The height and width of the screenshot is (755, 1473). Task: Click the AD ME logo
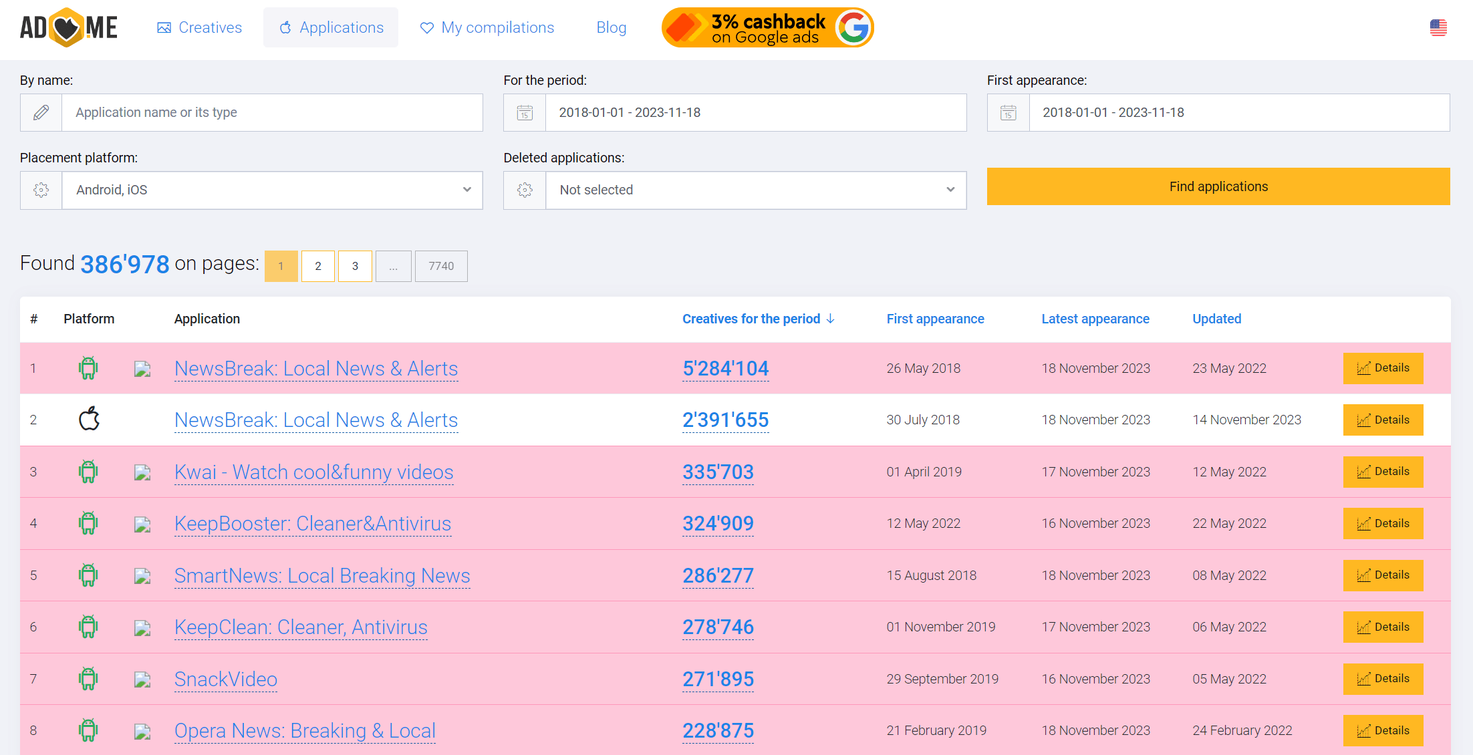pyautogui.click(x=69, y=27)
